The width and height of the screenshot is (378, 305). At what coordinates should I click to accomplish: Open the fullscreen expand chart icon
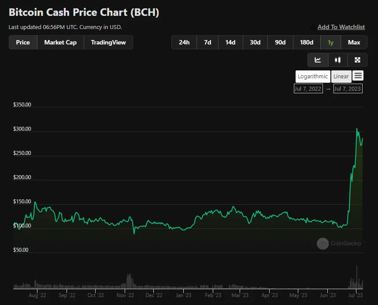pyautogui.click(x=357, y=60)
